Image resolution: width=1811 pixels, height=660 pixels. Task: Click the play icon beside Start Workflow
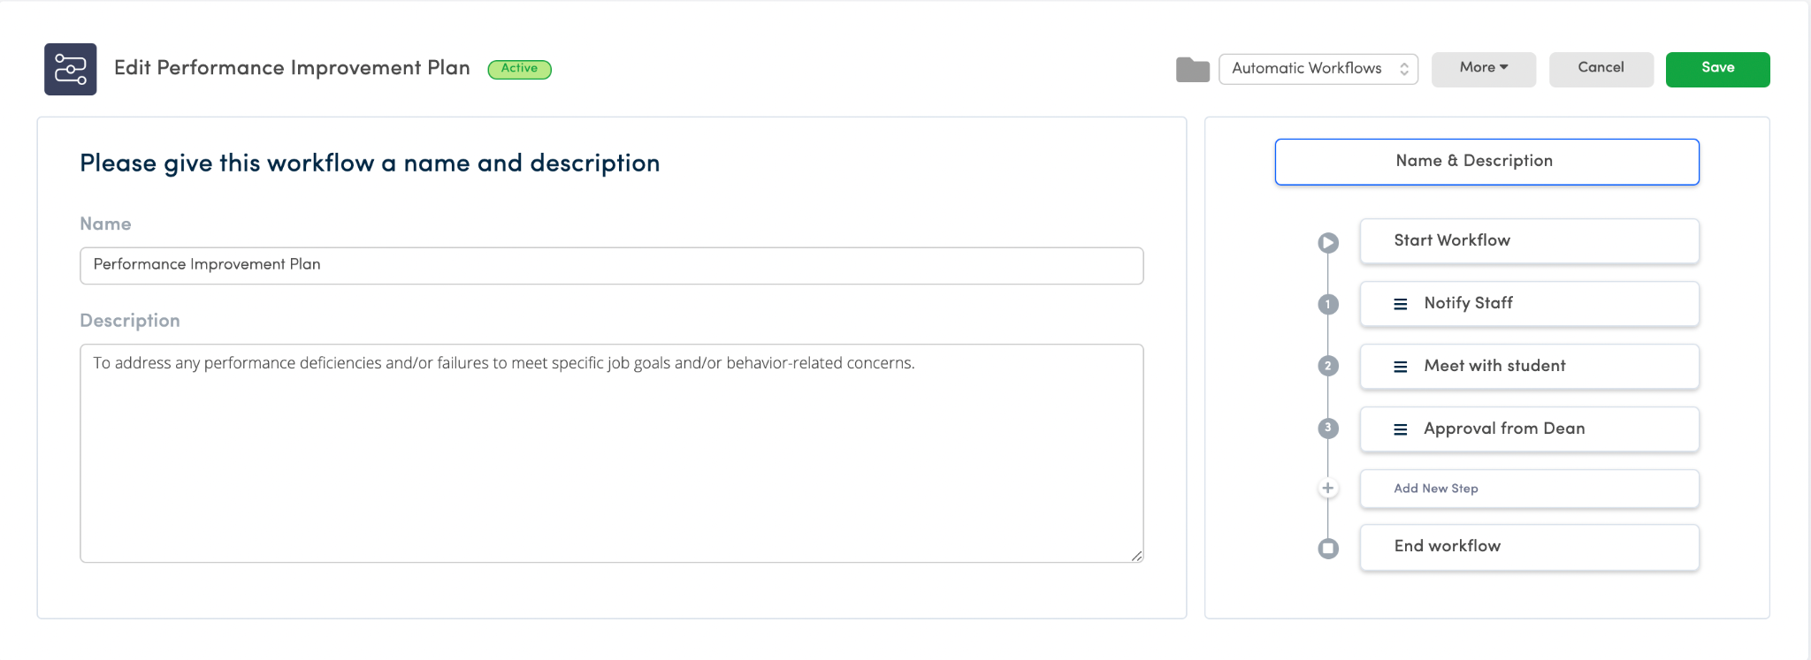click(1328, 242)
